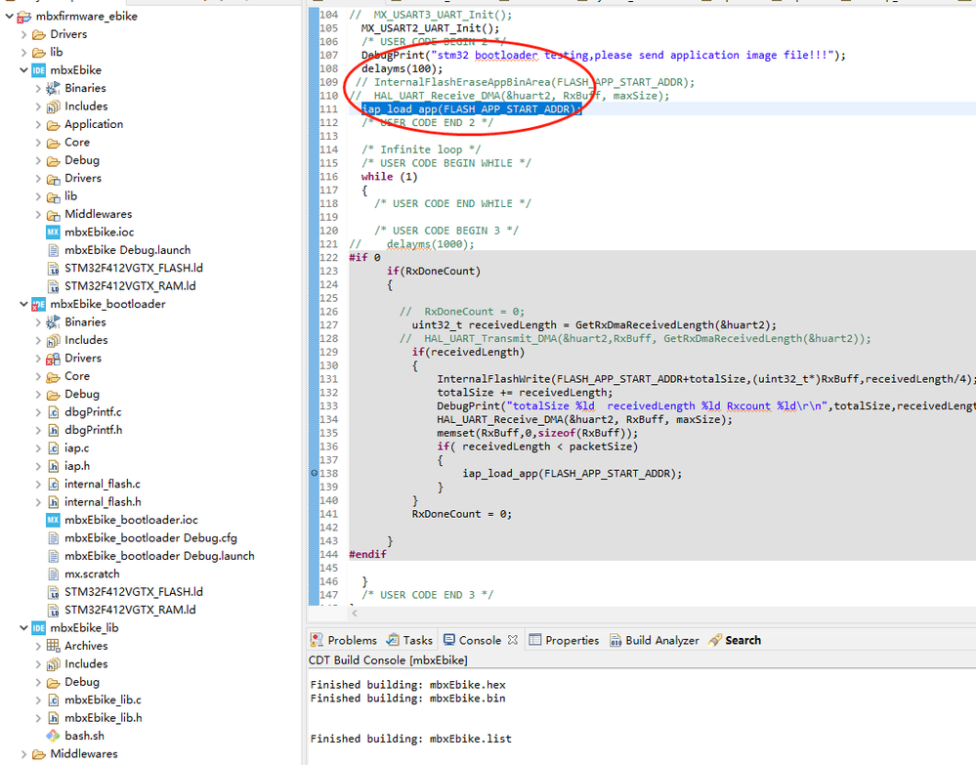Screen dimensions: 976x765
Task: Click the Core folder icon under mbxEbike
Action: pos(53,143)
